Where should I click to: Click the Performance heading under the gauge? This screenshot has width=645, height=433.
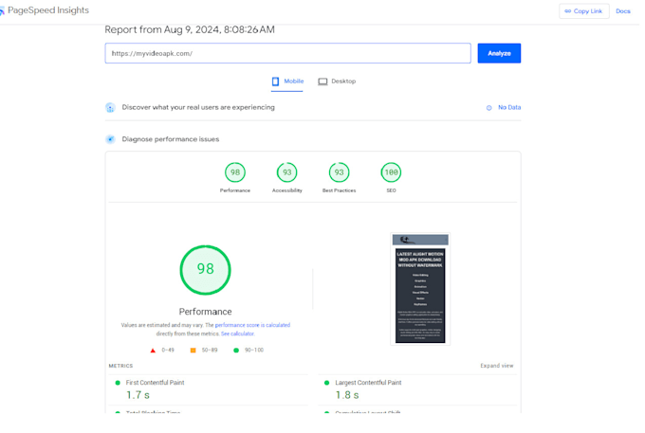pyautogui.click(x=205, y=312)
